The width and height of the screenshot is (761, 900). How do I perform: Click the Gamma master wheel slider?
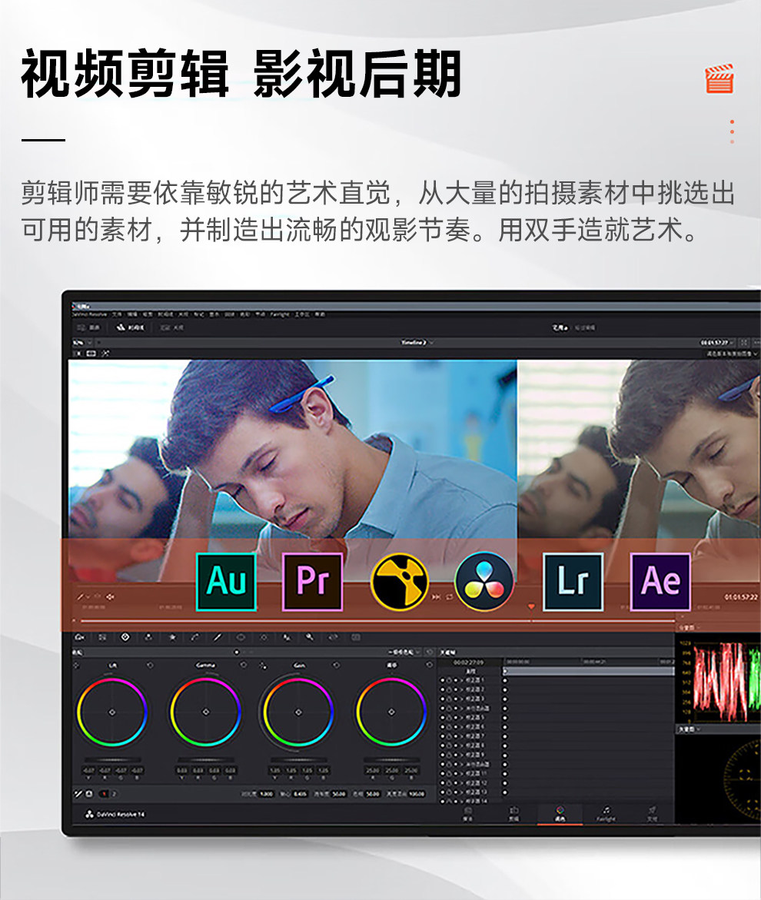(x=205, y=759)
